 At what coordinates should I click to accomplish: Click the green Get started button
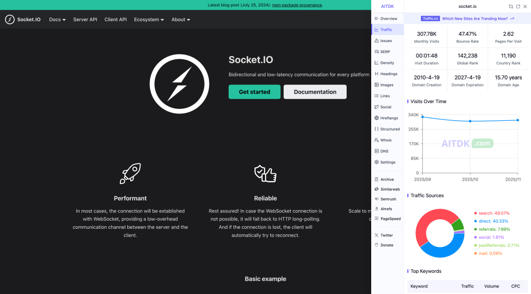(254, 92)
